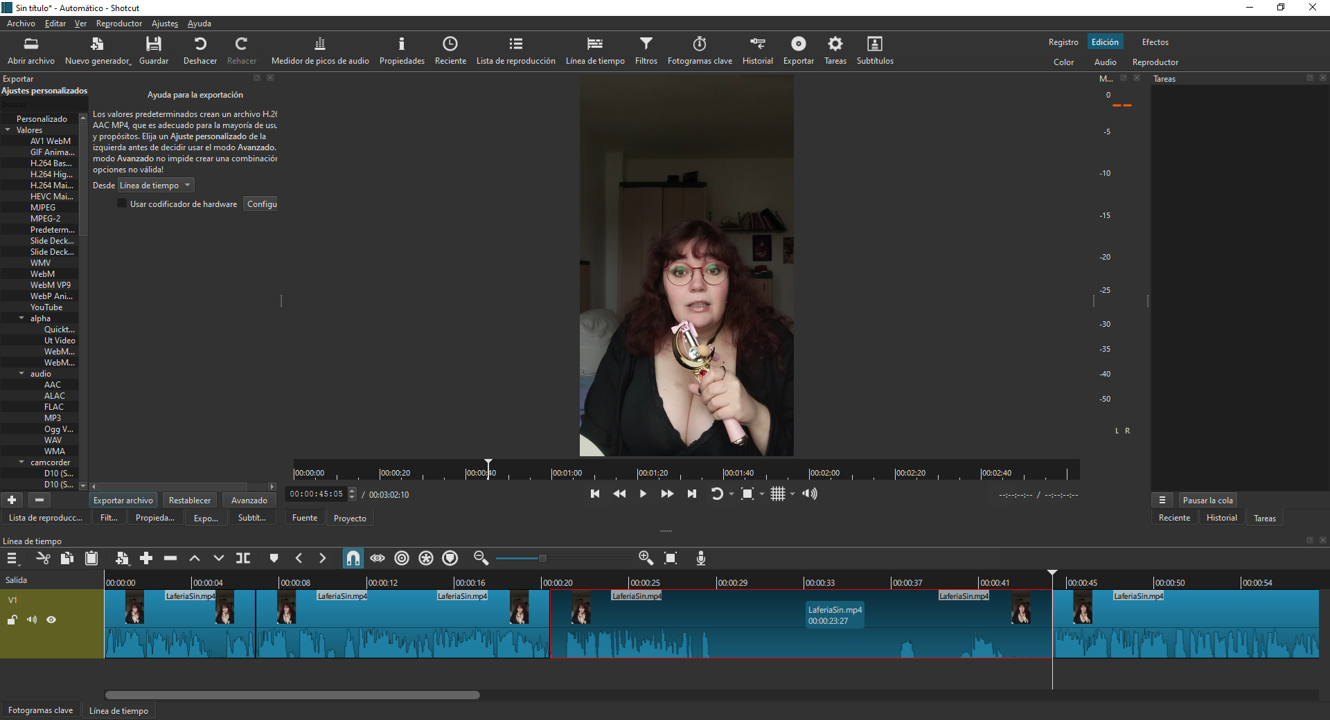Hide the V1 video track
Viewport: 1330px width, 720px height.
(x=51, y=620)
